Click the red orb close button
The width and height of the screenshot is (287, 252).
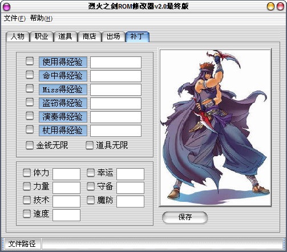point(280,6)
